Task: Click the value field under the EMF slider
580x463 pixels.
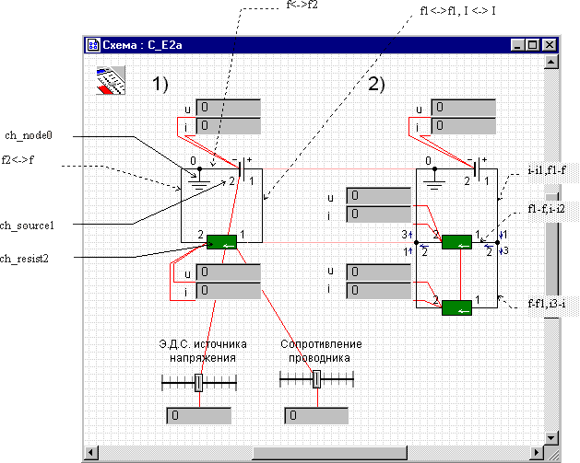Action: tap(198, 416)
